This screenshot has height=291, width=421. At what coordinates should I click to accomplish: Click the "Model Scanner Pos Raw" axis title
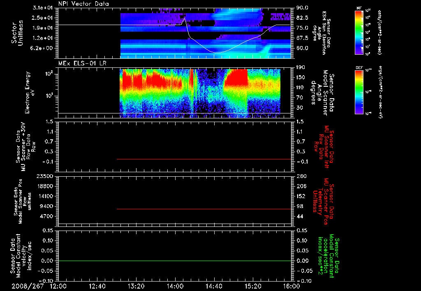pyautogui.click(x=22, y=201)
